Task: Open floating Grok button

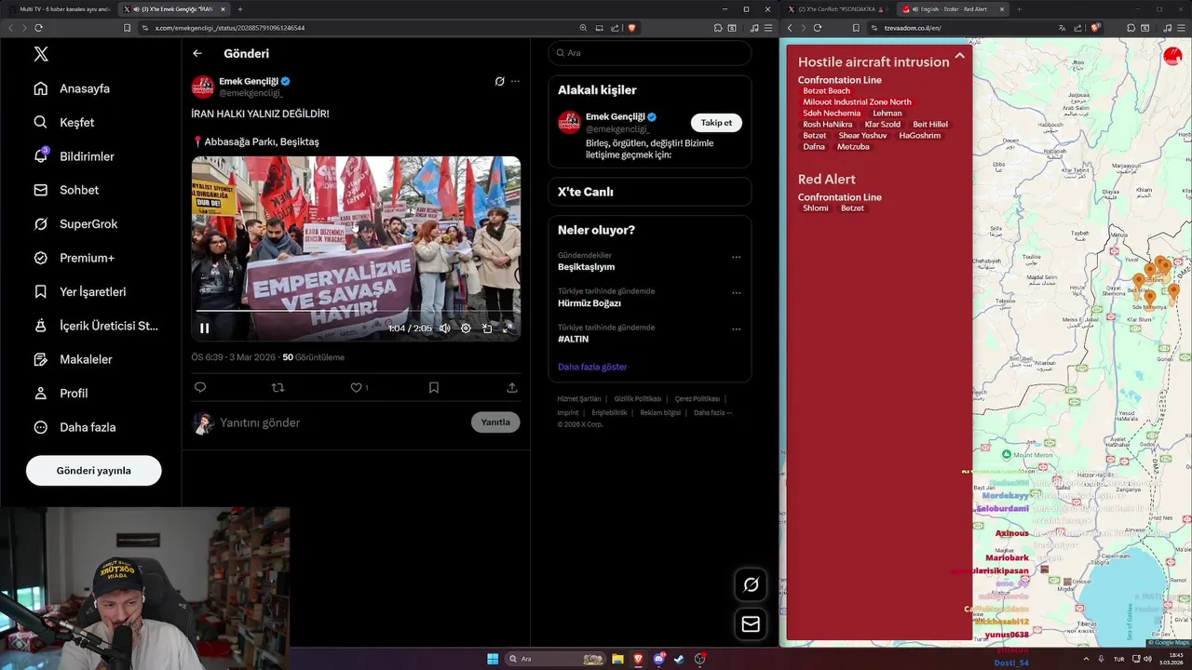Action: [751, 584]
